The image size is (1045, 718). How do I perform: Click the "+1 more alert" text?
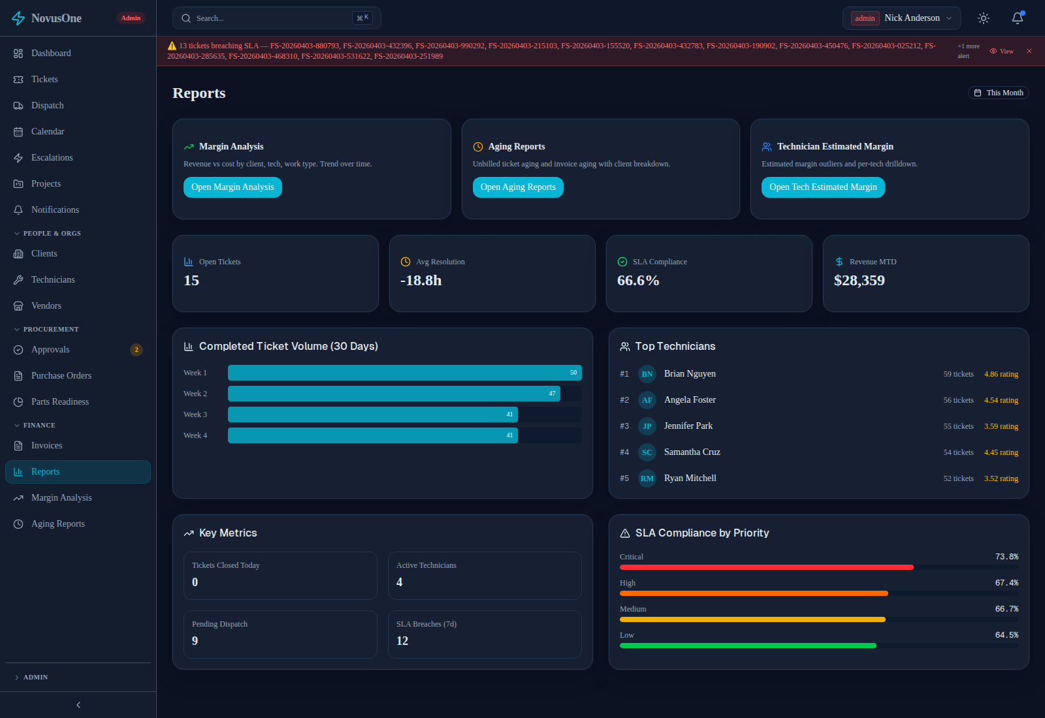[969, 51]
